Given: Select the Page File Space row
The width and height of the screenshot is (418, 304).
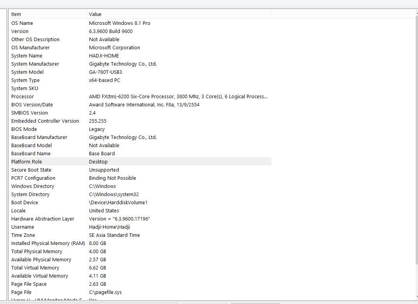Looking at the screenshot, I should tap(29, 284).
